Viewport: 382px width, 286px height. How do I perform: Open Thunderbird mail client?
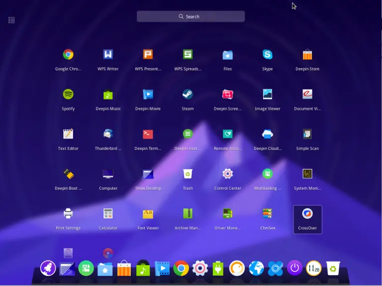pos(108,134)
